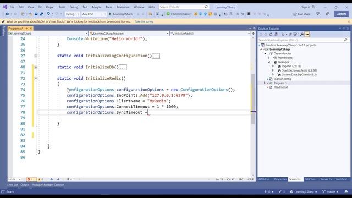Click the Quick Launch search magnifier icon

click(x=206, y=7)
